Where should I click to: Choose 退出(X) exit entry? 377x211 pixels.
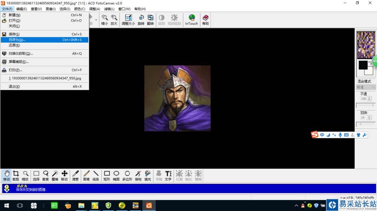[45, 86]
